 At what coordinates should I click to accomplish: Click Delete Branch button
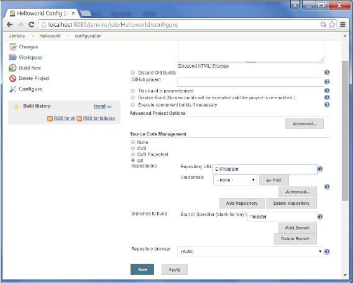coord(295,239)
